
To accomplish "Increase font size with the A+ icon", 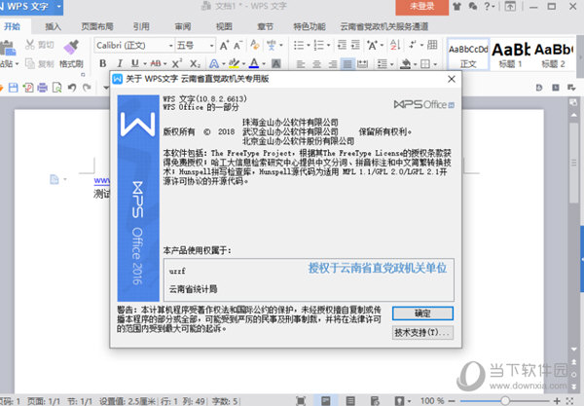I will (224, 46).
